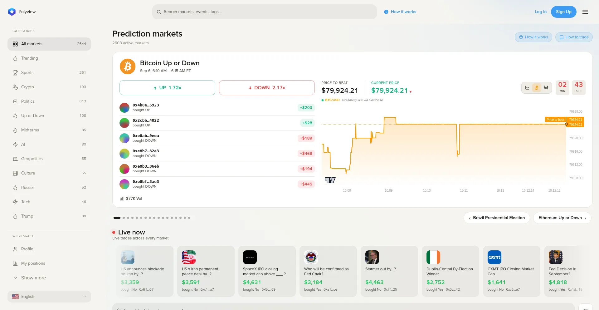Viewport: 599px width, 310px height.
Task: Click the Politics category icon
Action: click(x=15, y=101)
